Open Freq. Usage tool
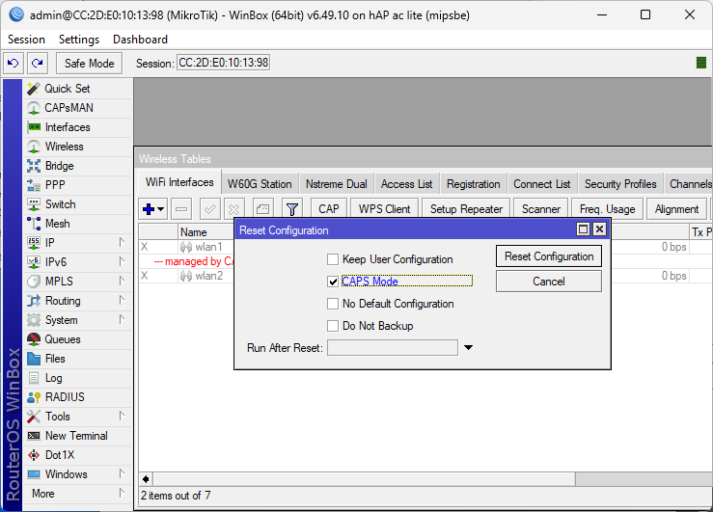 607,209
